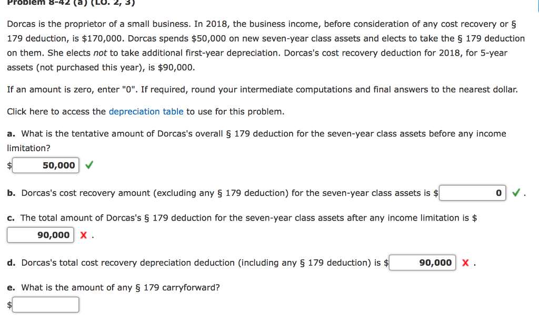Click the red X beside the $90,000 answer in part c
539x325 pixels.
tap(82, 235)
